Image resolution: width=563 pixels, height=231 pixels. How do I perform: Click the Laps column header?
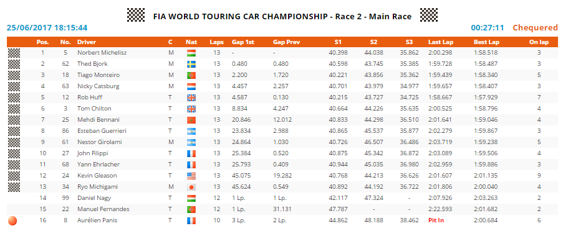(x=216, y=42)
